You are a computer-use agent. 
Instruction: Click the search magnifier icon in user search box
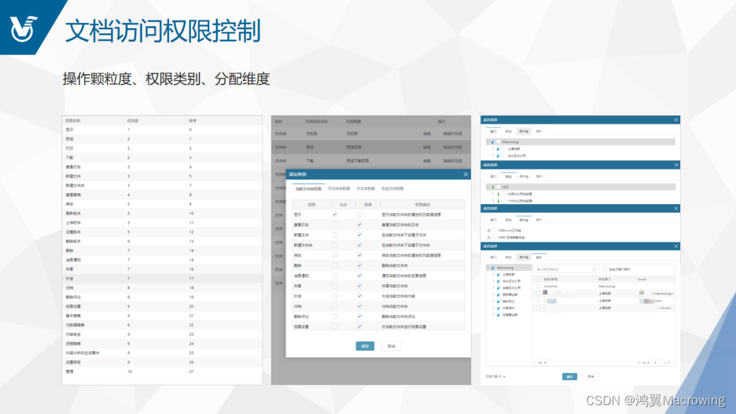point(594,270)
